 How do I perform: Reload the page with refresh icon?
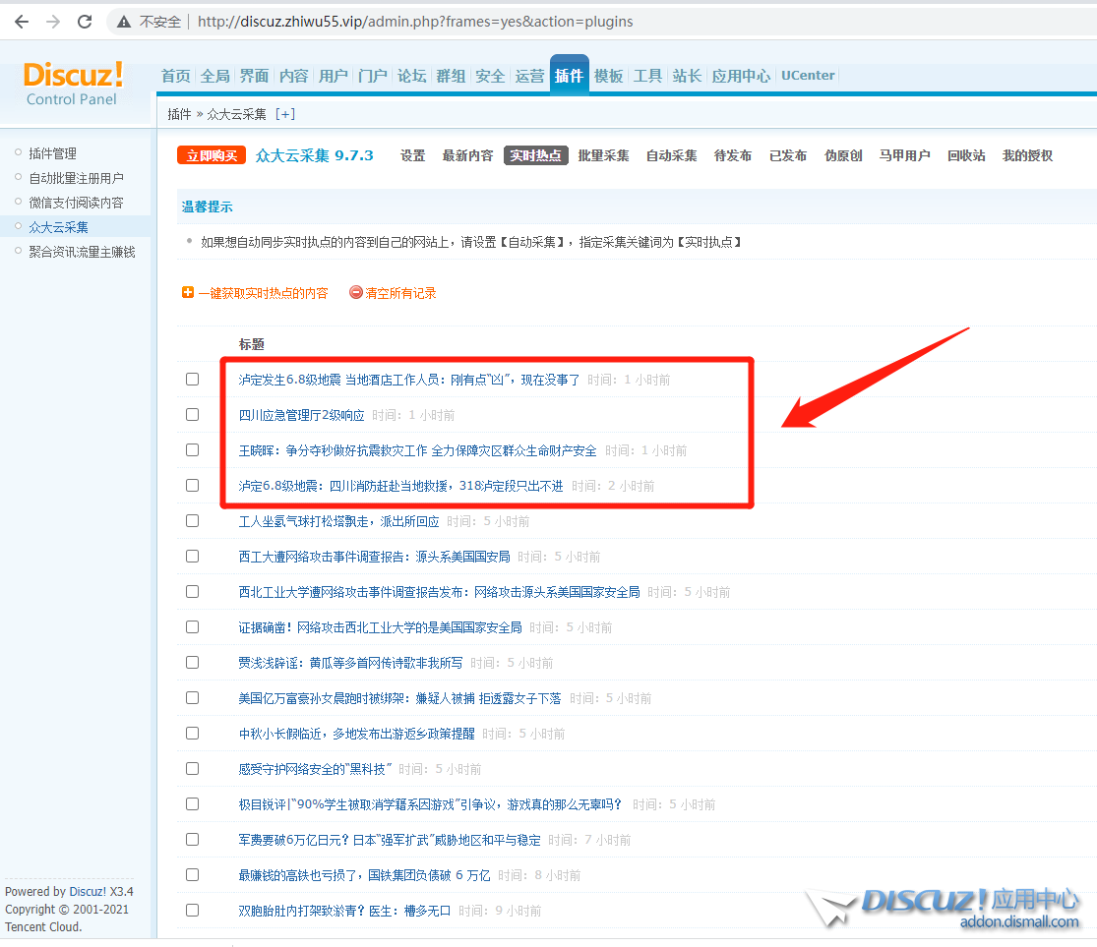pos(85,21)
